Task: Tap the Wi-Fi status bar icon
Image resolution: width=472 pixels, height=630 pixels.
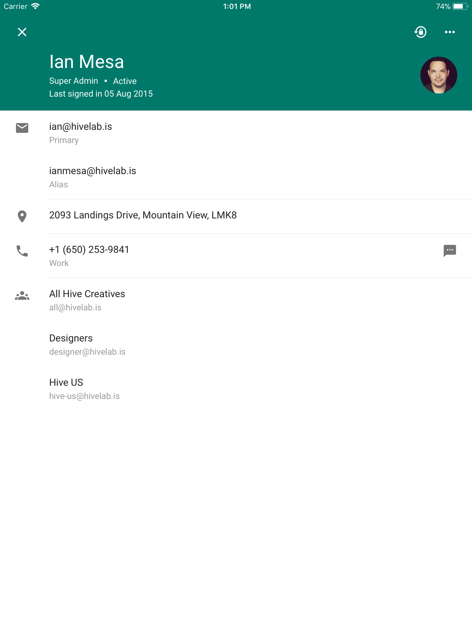Action: [36, 6]
